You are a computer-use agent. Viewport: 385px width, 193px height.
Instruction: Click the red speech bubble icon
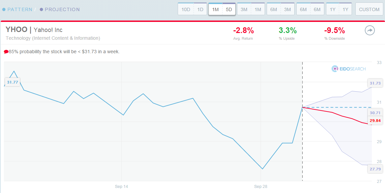tap(6, 52)
